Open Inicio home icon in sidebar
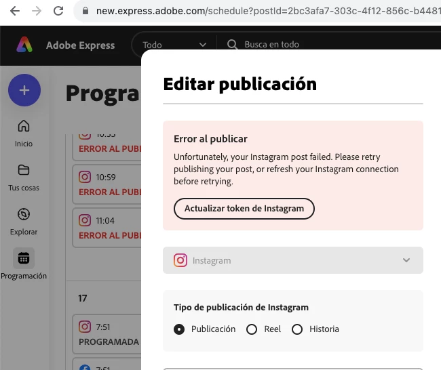441x370 pixels. click(x=24, y=126)
